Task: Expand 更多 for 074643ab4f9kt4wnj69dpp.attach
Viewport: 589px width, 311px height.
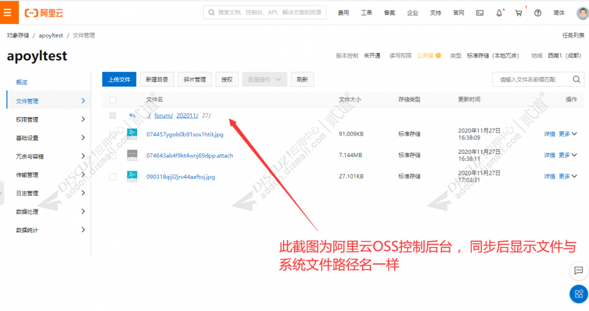Action: 568,155
